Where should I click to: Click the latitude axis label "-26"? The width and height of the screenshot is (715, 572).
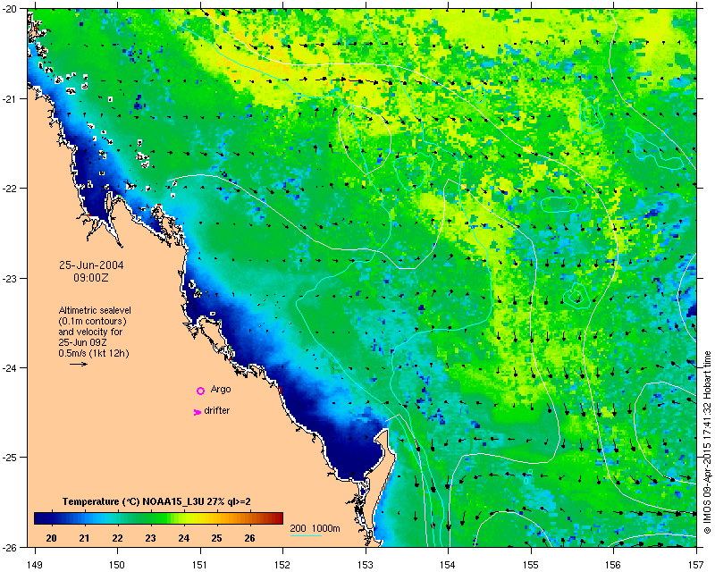point(12,547)
